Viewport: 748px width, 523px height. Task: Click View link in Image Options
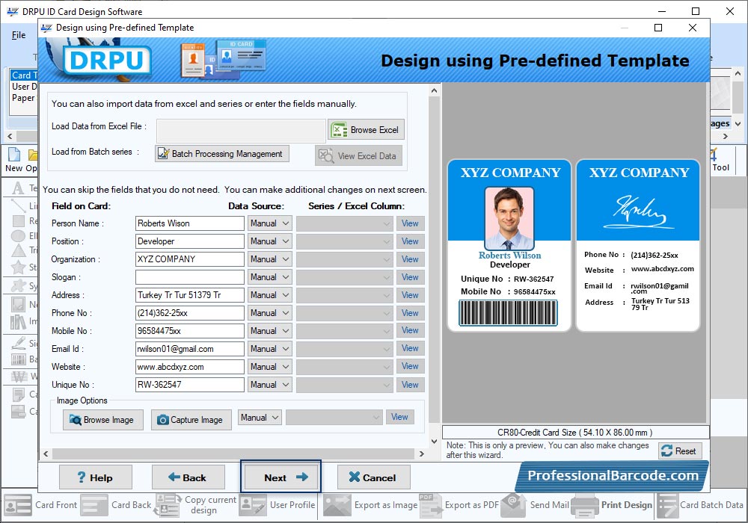[399, 417]
